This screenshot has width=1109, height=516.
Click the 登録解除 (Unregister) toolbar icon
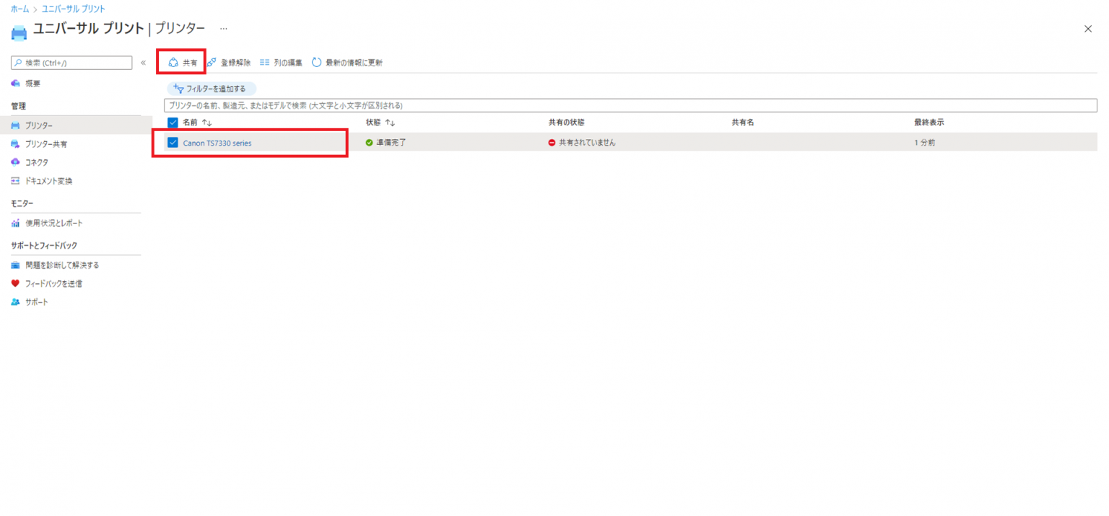212,63
